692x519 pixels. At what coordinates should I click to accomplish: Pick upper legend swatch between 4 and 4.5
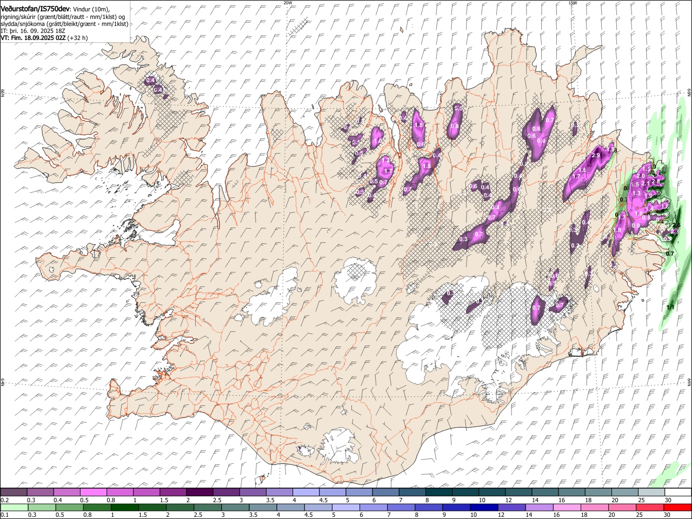305,492
